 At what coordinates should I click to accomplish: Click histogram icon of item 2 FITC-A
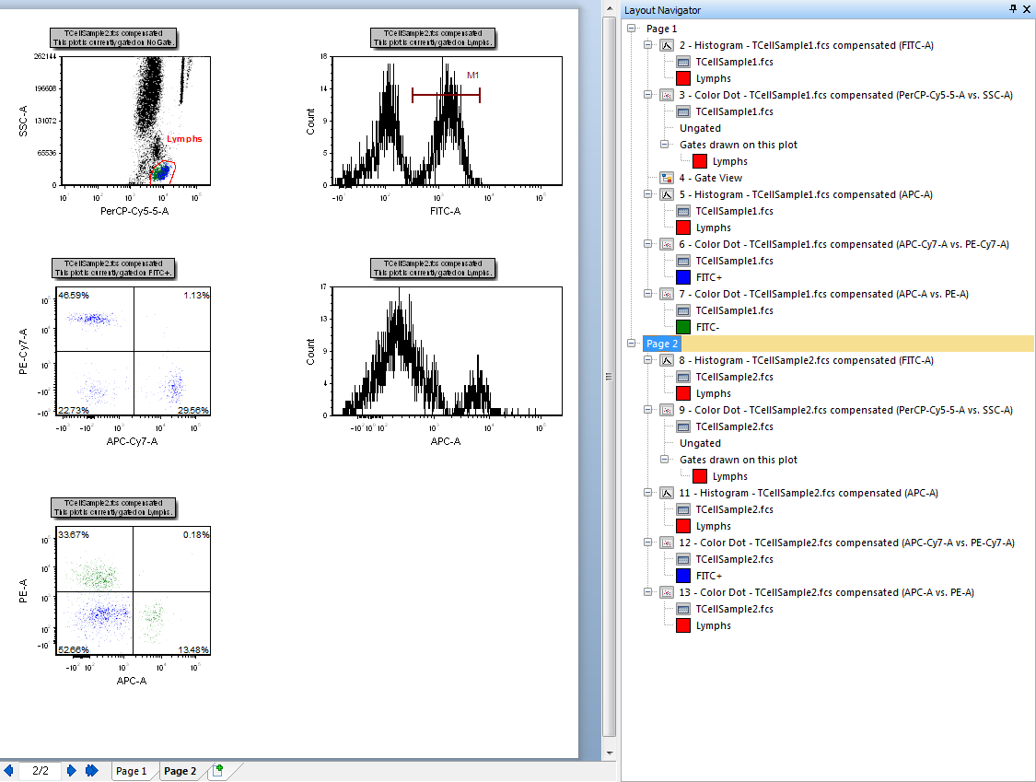[x=667, y=45]
